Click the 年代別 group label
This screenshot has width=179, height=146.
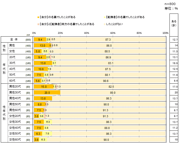4,69
